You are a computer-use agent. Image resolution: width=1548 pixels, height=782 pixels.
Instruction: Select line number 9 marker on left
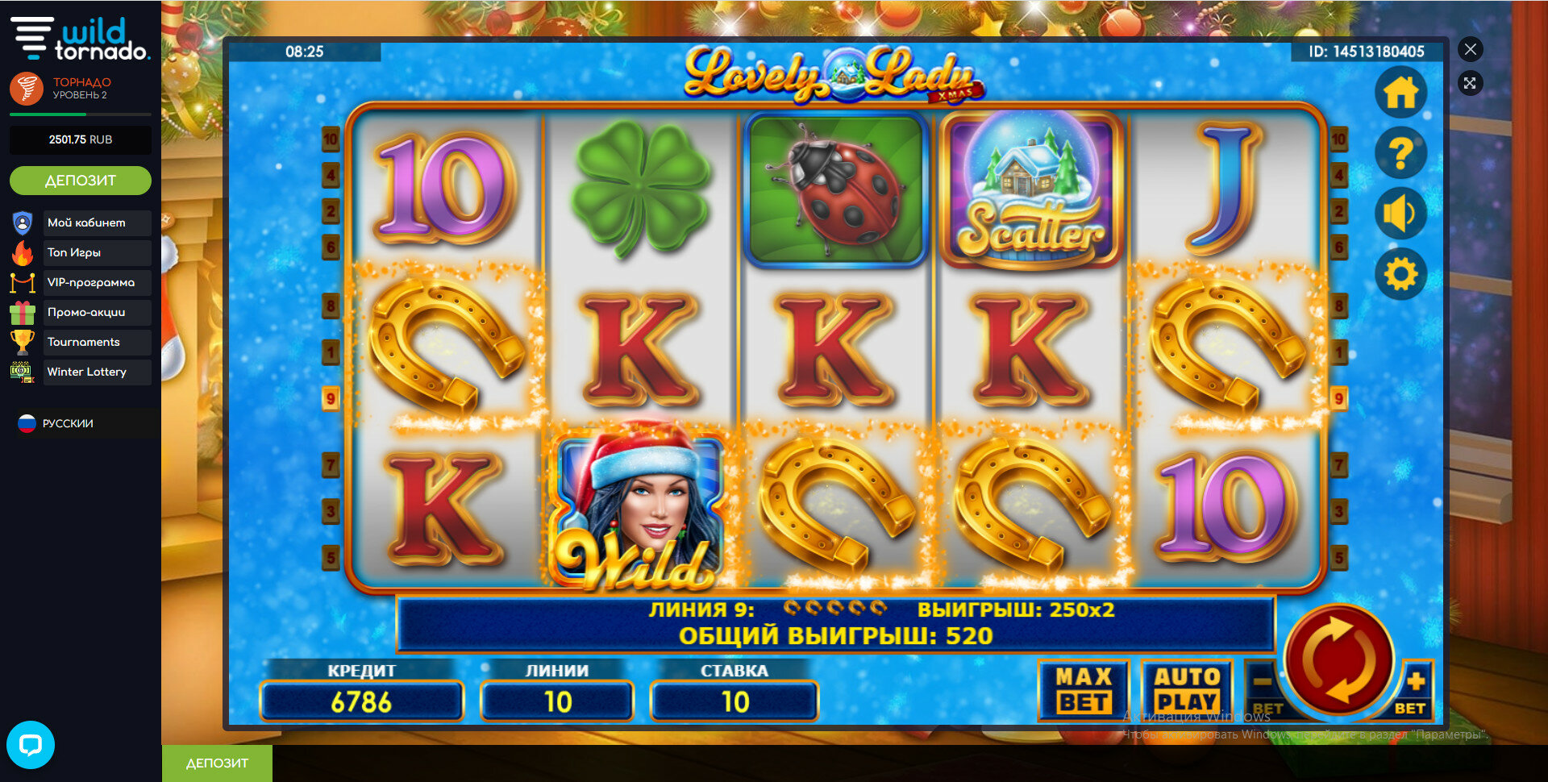click(331, 398)
